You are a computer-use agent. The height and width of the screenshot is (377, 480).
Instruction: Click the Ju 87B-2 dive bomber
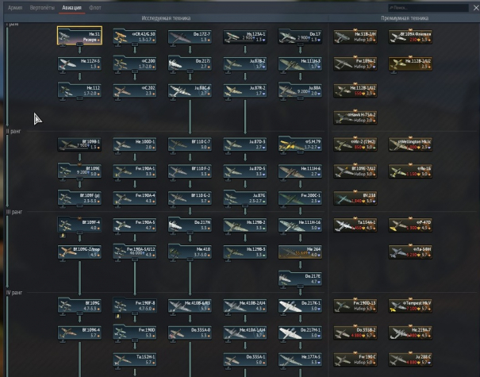245,63
